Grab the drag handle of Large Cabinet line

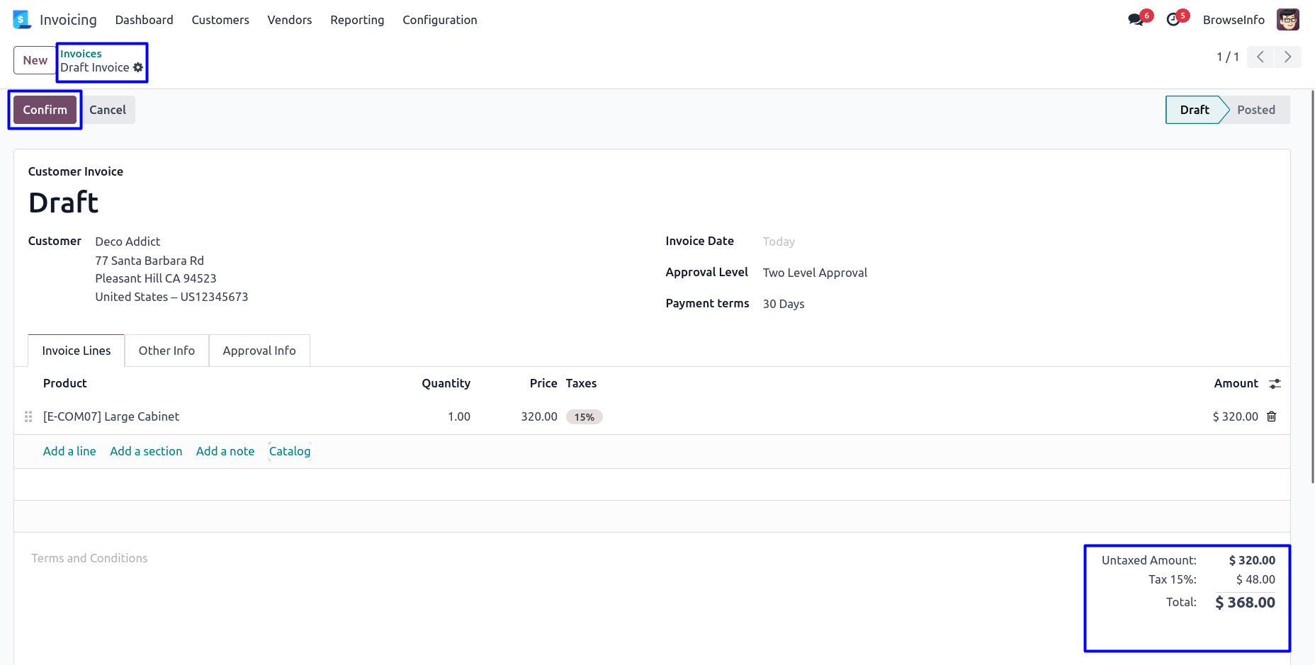pos(28,416)
